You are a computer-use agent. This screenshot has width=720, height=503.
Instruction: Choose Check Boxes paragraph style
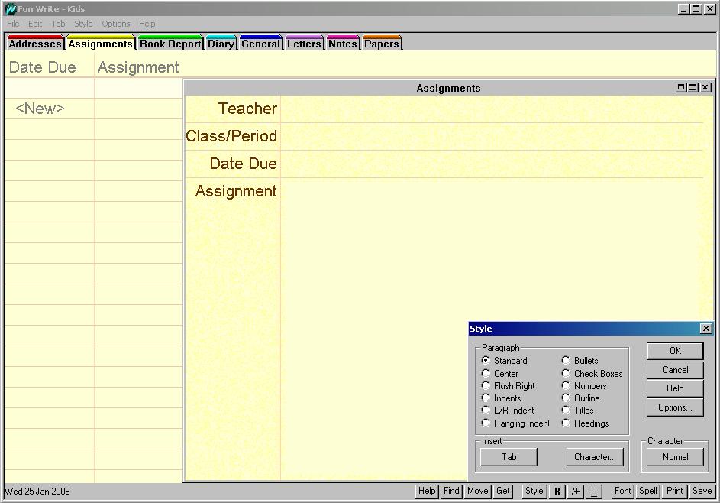tap(566, 373)
